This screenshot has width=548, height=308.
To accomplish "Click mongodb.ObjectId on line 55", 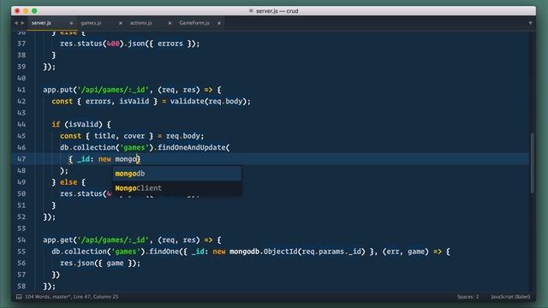I will [x=263, y=252].
